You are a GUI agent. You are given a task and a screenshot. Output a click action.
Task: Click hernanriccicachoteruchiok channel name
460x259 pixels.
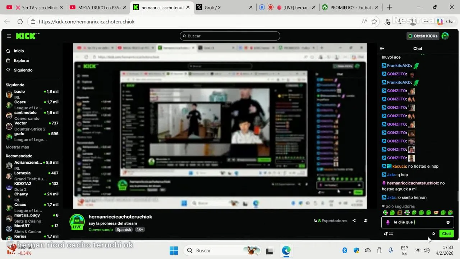tap(120, 217)
